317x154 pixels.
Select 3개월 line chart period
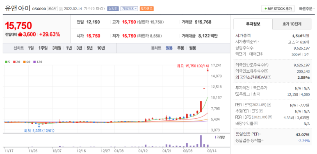coord(57,48)
